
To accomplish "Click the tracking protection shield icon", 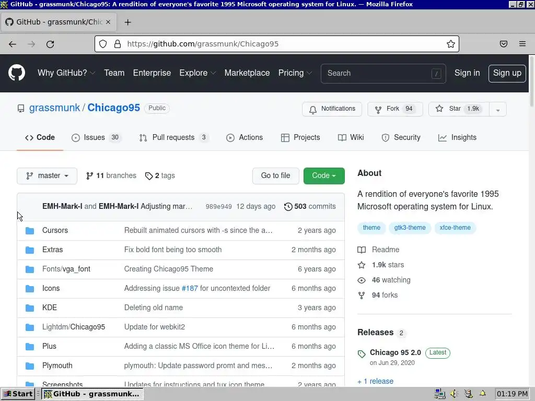I will 103,44.
